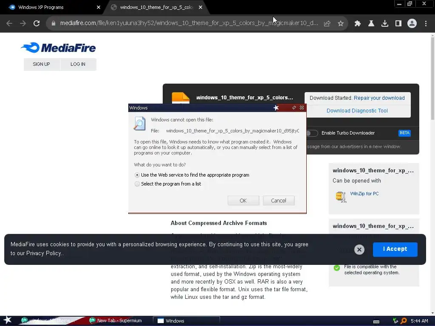Dismiss the cookie banner with X icon
Viewport: 435px width, 326px height.
pyautogui.click(x=359, y=250)
